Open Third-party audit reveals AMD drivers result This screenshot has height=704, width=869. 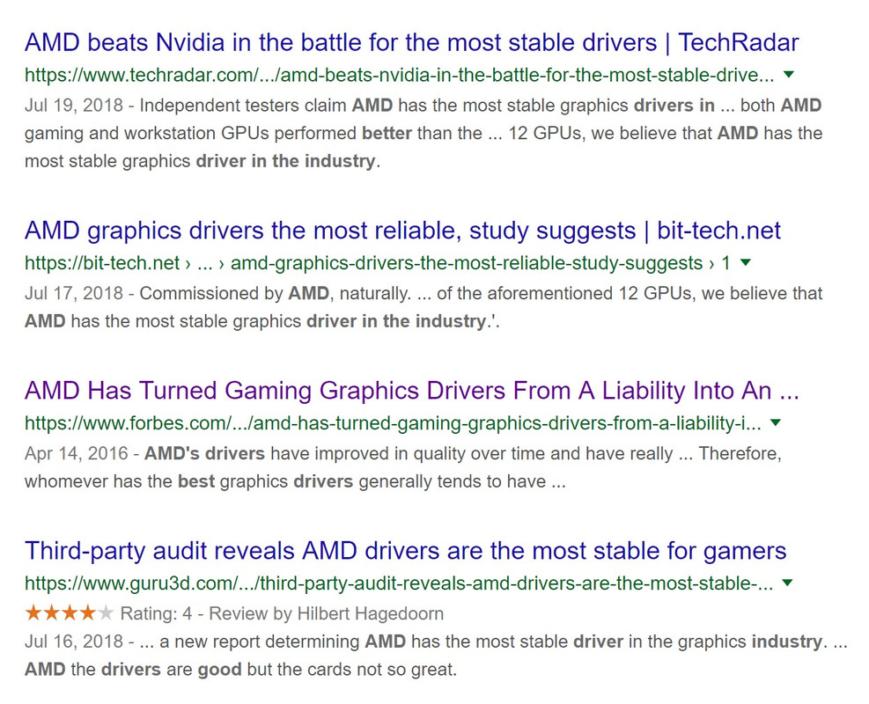[405, 551]
